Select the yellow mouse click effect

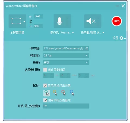55,93
